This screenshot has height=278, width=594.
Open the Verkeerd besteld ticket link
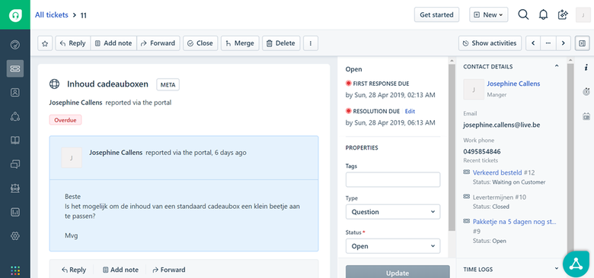point(497,172)
